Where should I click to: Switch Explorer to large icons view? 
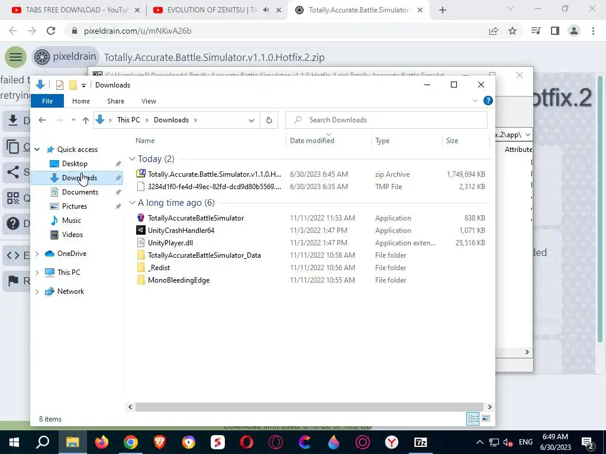[486, 419]
